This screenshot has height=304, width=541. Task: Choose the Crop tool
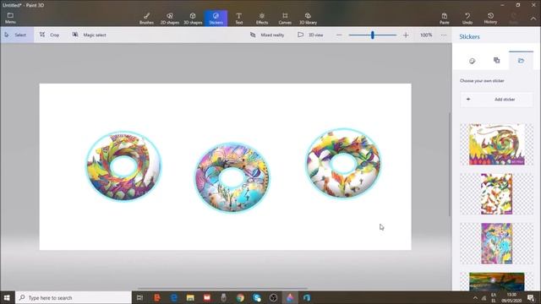49,35
